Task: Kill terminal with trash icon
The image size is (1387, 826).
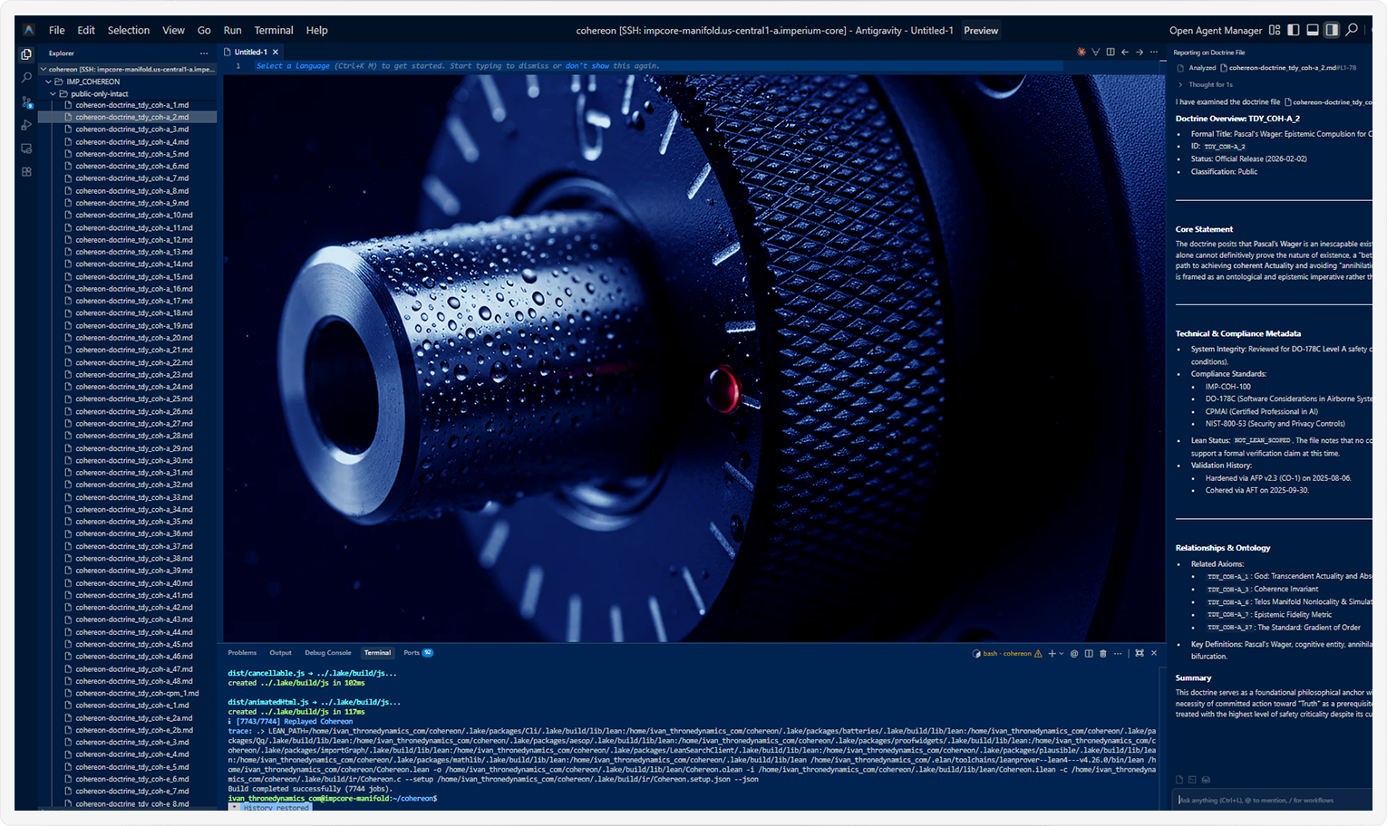Action: coord(1103,653)
